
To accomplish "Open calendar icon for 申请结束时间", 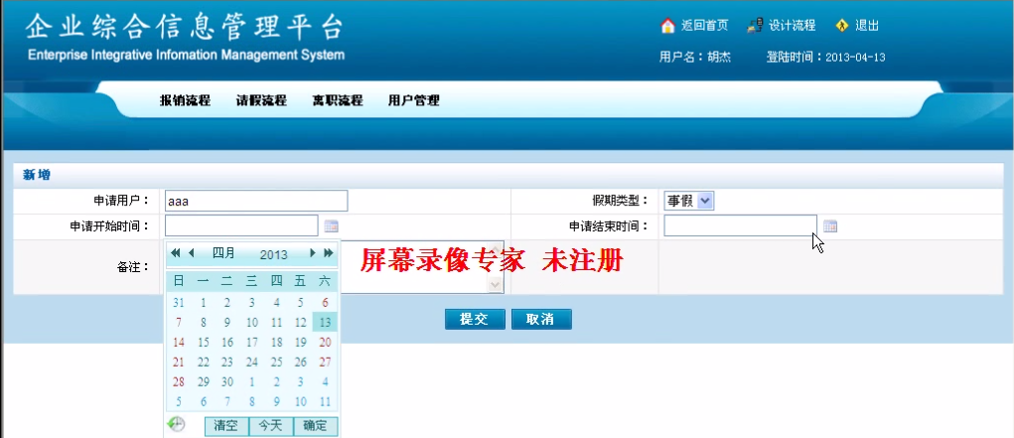I will [x=830, y=225].
